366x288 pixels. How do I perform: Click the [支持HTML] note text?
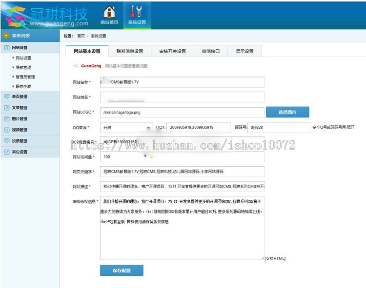[x=275, y=258]
